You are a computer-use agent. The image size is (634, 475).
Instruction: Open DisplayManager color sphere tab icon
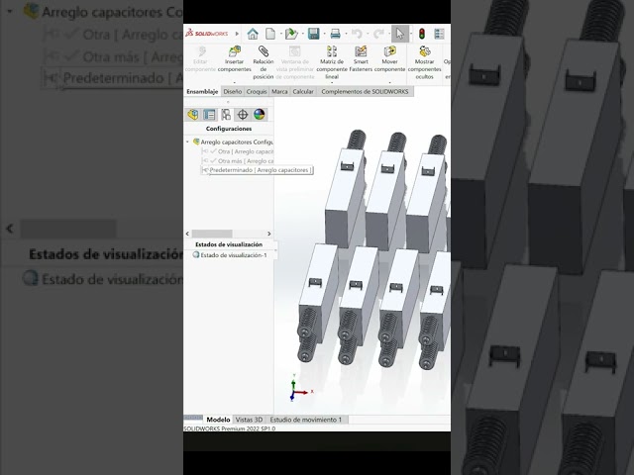point(260,115)
